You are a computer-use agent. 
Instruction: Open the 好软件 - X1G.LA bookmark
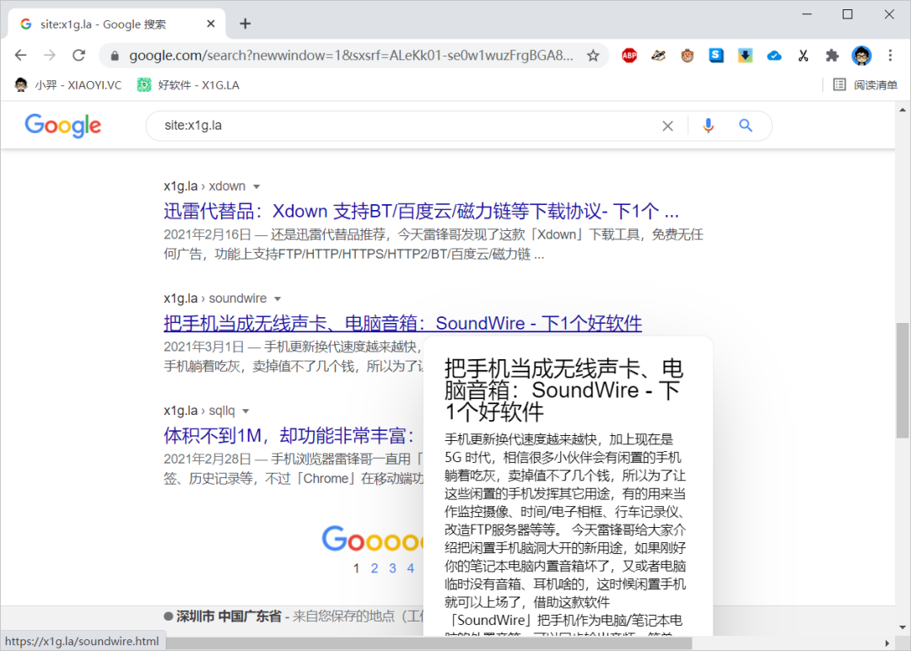(188, 85)
